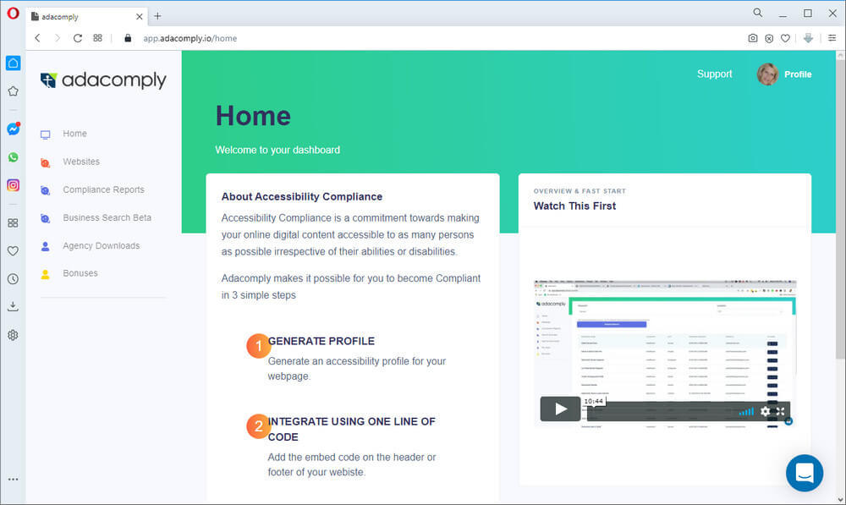The image size is (846, 505).
Task: Click the About Accessibility Compliance heading
Action: [x=302, y=197]
